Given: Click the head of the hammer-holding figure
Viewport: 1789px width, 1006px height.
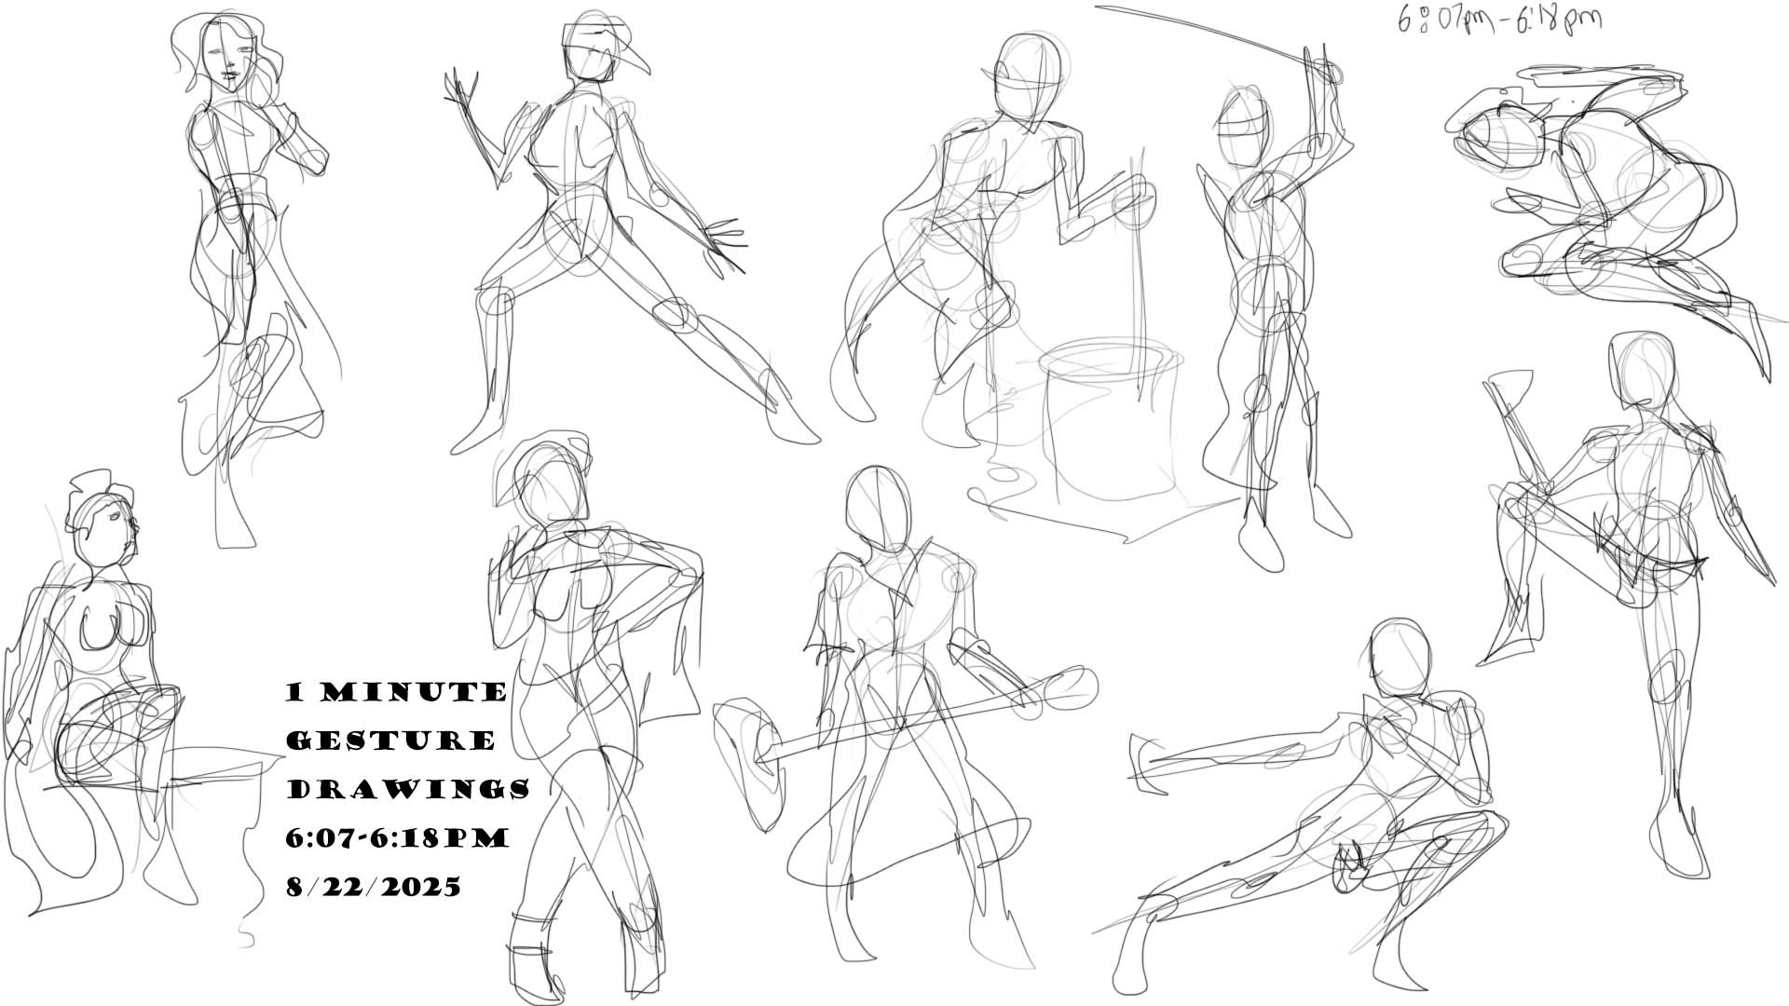Looking at the screenshot, I should tap(878, 508).
